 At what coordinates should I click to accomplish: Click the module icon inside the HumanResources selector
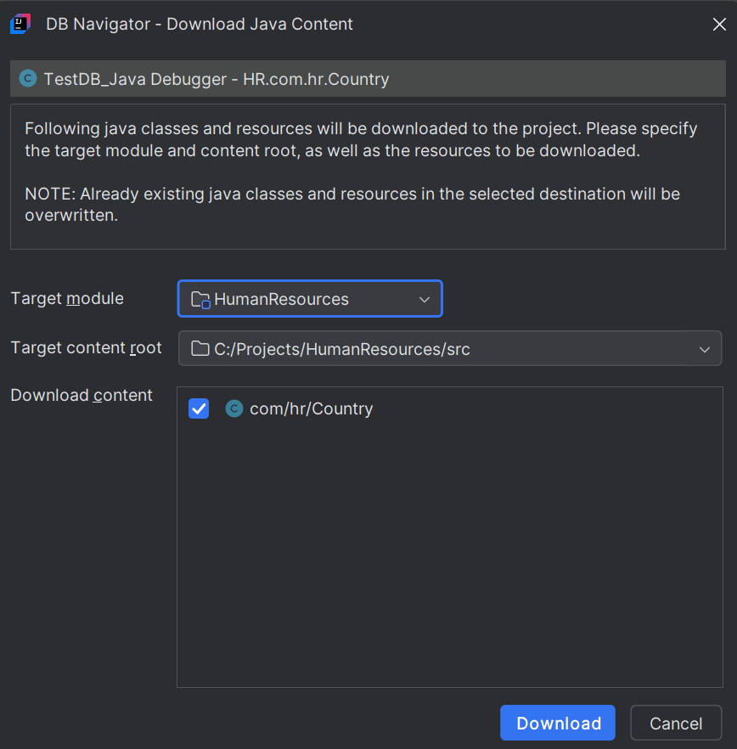click(x=199, y=298)
